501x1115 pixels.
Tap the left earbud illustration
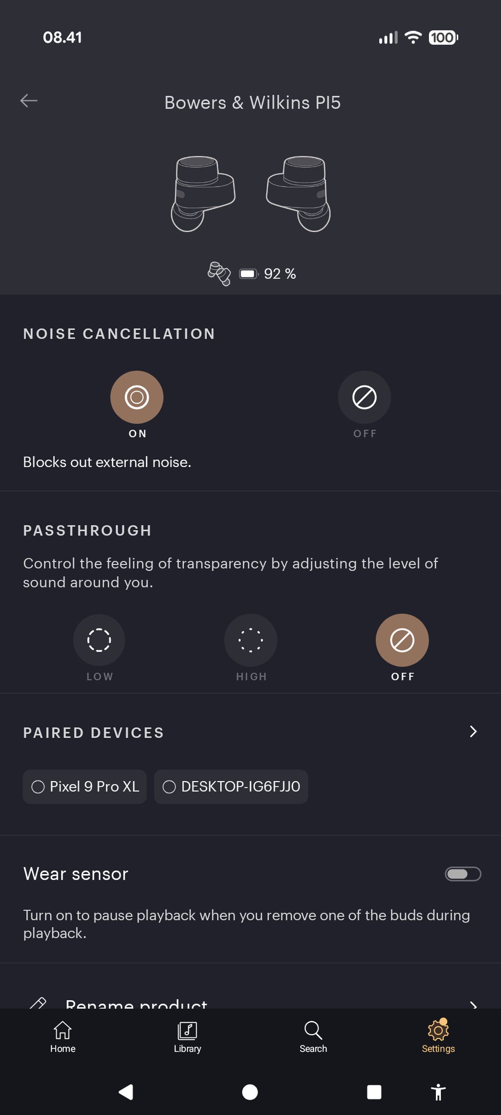[x=202, y=194]
